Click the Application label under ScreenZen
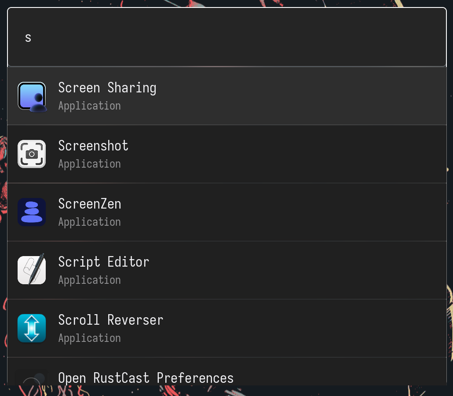This screenshot has width=453, height=396. 89,222
